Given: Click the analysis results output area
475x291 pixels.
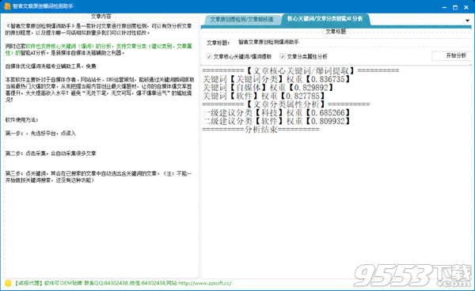Looking at the screenshot, I should (336, 172).
